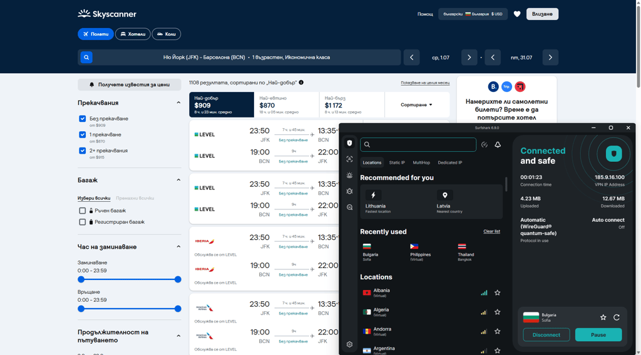
Task: Clear list of recently used locations
Action: (492, 231)
